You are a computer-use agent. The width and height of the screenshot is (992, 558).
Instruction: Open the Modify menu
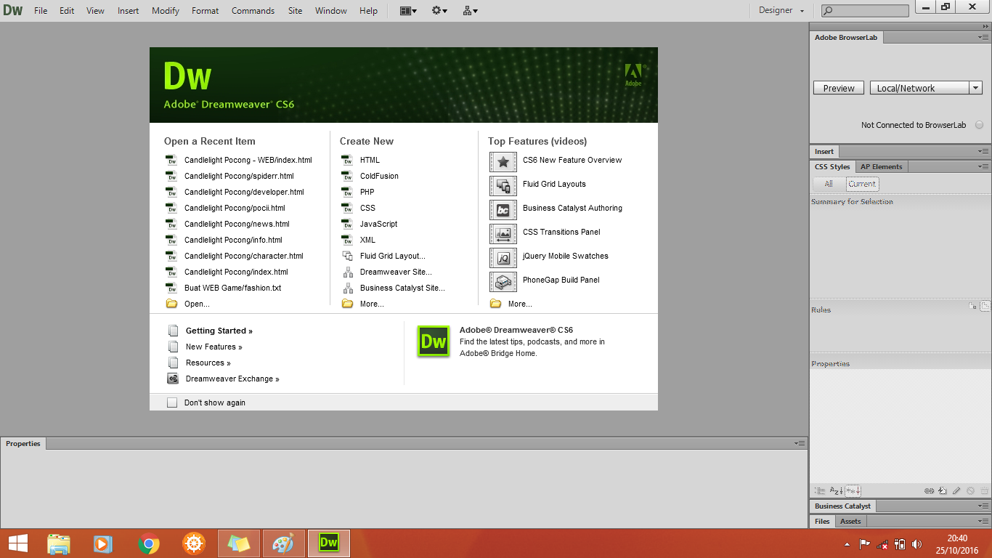click(x=166, y=11)
